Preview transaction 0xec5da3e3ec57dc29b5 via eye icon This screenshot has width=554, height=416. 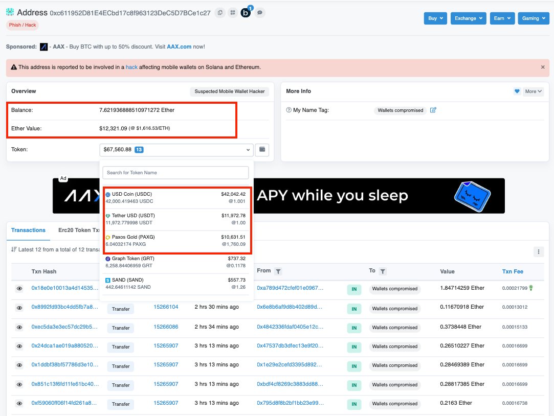(x=19, y=328)
